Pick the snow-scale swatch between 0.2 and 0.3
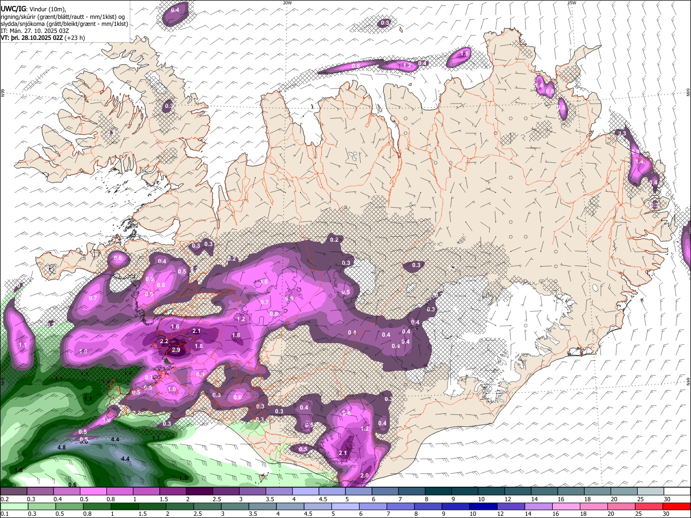Viewport: 691px width, 518px height. point(13,491)
